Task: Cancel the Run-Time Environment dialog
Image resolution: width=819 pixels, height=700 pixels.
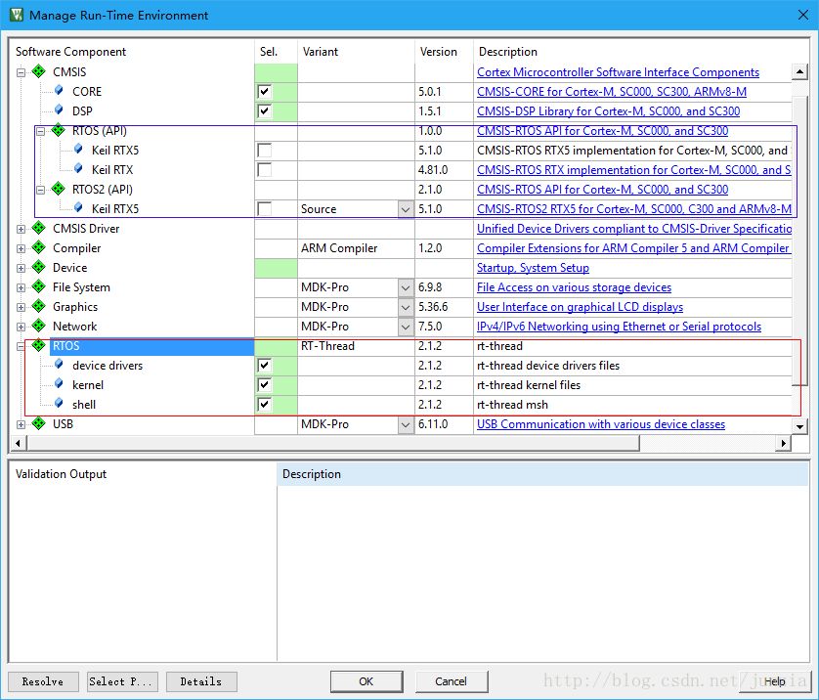Action: coord(452,681)
